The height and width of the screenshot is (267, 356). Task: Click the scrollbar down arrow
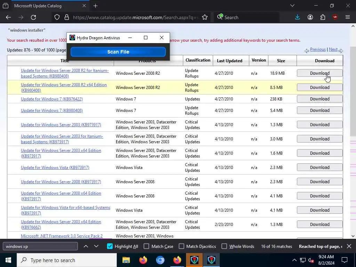pyautogui.click(x=353, y=236)
